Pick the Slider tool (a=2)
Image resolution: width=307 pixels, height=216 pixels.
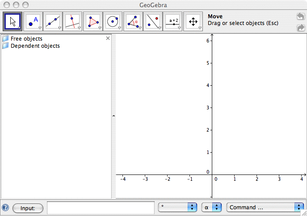173,21
